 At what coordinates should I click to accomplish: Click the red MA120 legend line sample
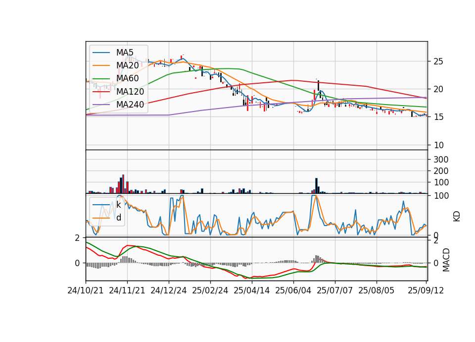pyautogui.click(x=101, y=92)
